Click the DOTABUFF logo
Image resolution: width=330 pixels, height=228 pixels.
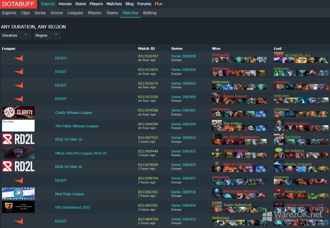[18, 4]
